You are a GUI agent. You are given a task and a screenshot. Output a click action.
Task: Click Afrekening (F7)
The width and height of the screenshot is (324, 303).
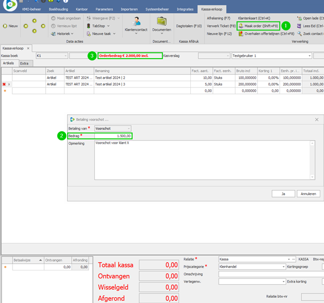tap(219, 18)
